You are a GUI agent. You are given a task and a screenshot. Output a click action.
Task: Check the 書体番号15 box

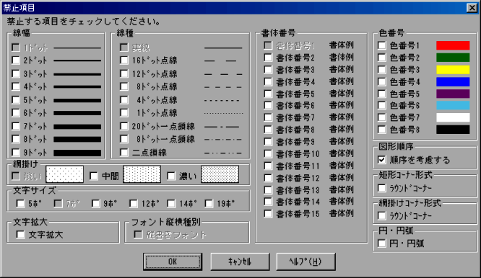[x=268, y=214]
